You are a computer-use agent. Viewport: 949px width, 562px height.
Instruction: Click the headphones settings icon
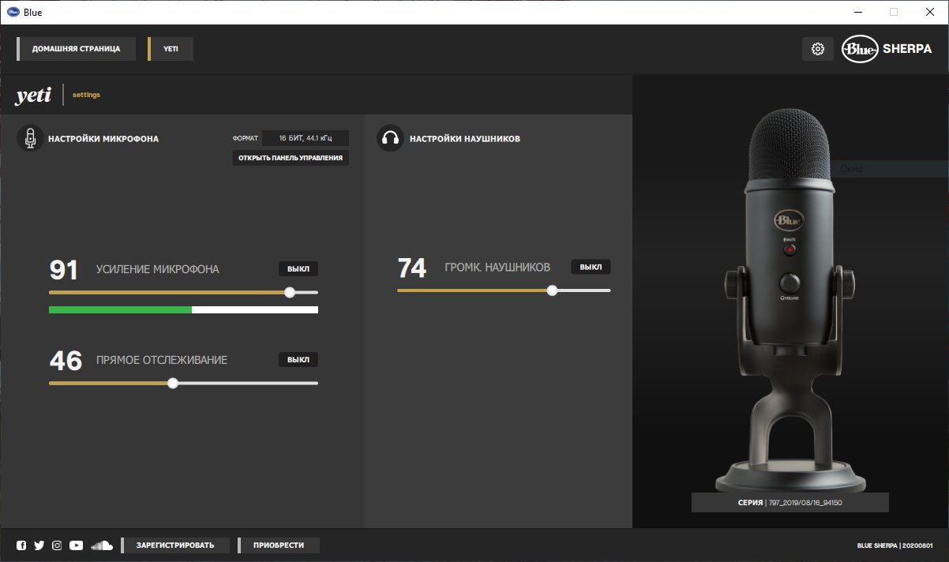pos(390,138)
